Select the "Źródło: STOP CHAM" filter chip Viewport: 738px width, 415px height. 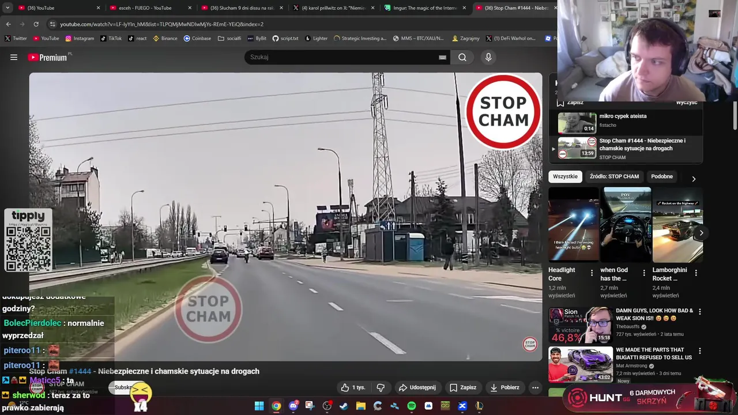tap(614, 176)
